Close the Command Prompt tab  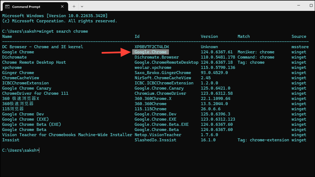(62, 7)
